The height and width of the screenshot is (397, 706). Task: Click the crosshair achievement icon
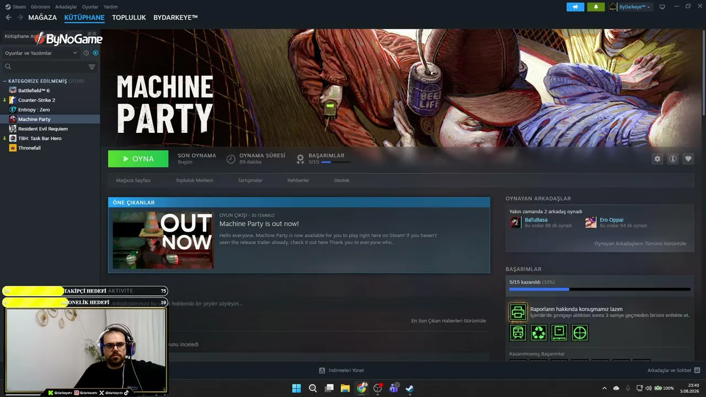click(580, 332)
